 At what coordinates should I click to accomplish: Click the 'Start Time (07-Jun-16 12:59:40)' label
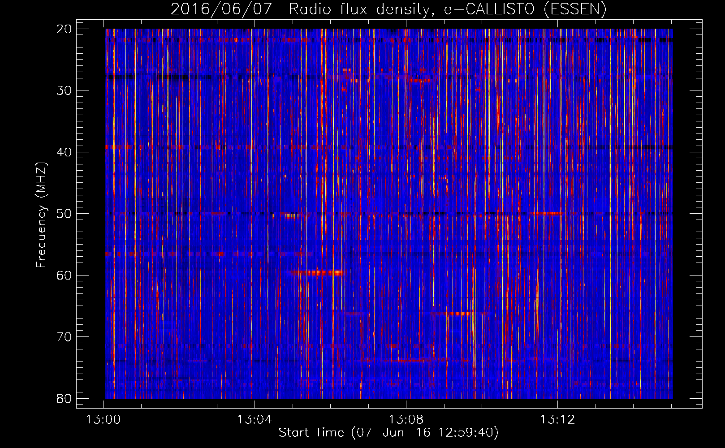(x=388, y=433)
